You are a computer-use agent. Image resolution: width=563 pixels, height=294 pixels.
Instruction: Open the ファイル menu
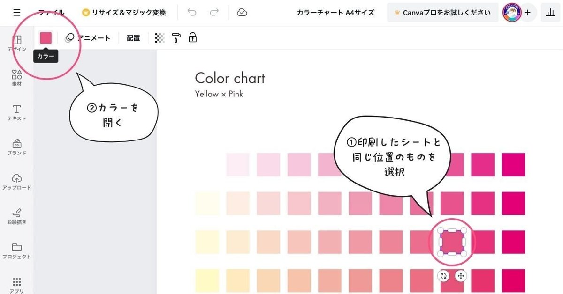click(52, 13)
